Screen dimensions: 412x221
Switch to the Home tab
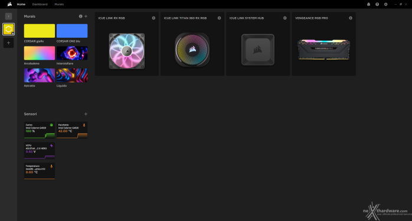[x=21, y=4]
